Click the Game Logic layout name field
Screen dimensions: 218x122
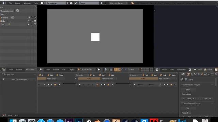(x=56, y=3)
